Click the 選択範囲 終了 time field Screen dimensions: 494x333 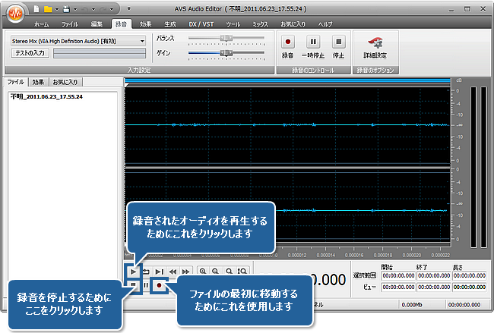[434, 275]
